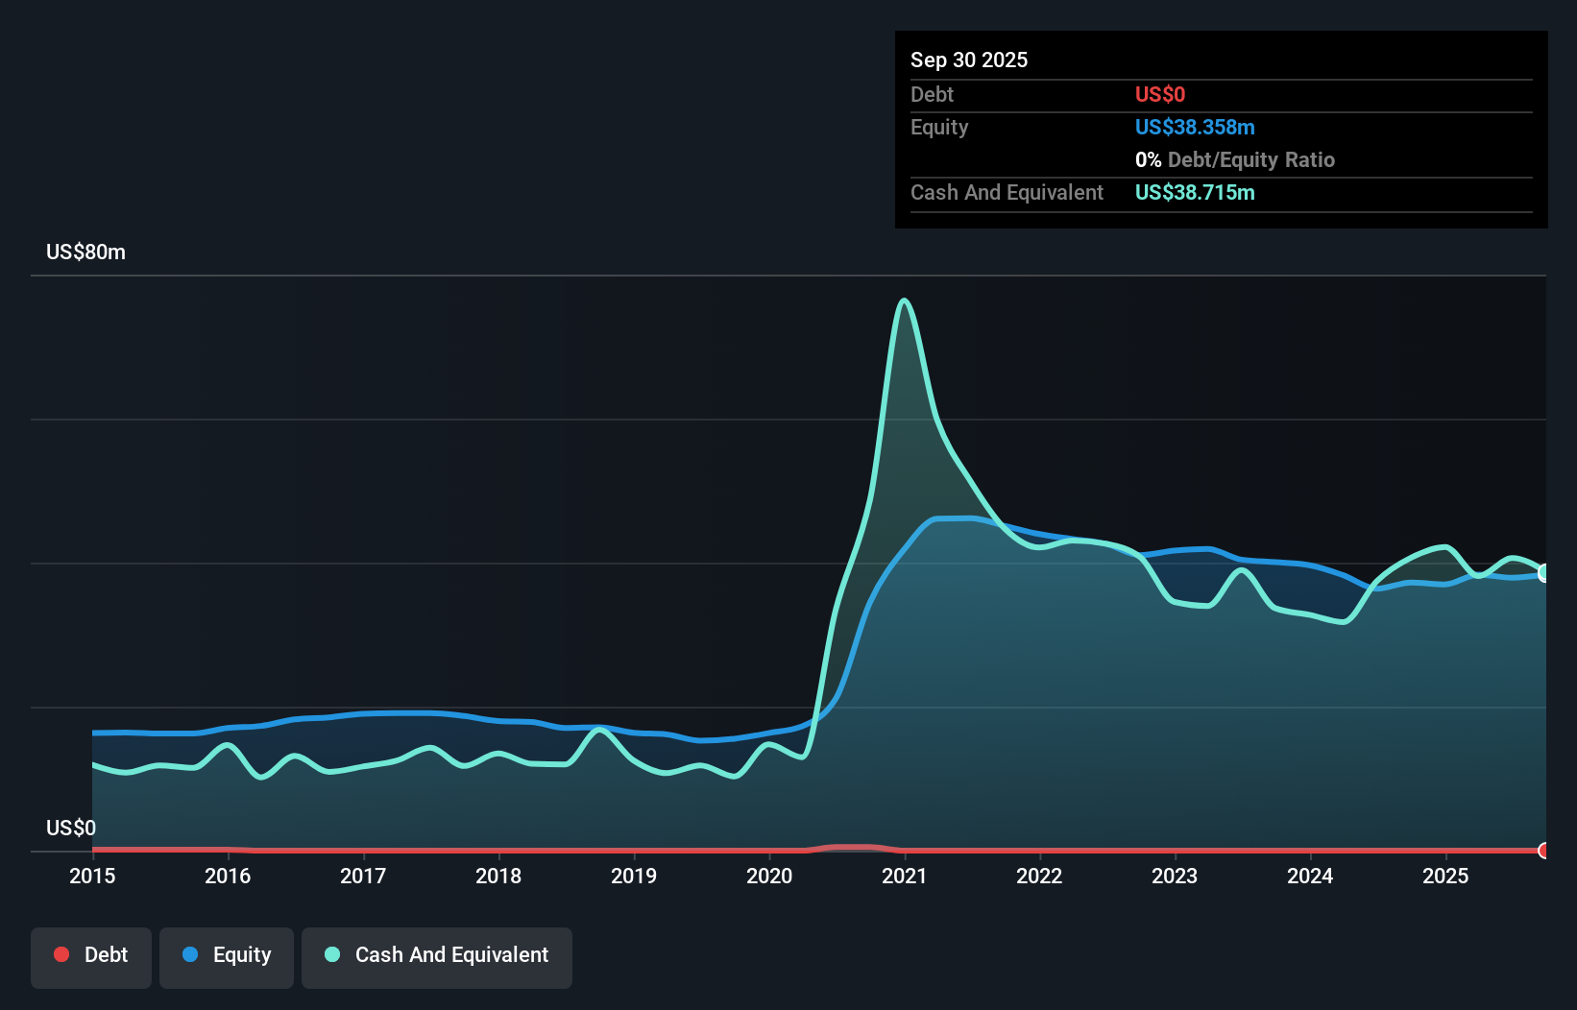Viewport: 1577px width, 1010px height.
Task: Toggle the Cash And Equivalent series visibility
Action: [437, 955]
